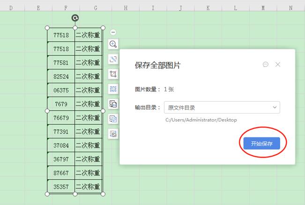Click the 82524 row in the picture
This screenshot has height=205, width=305.
click(x=75, y=76)
